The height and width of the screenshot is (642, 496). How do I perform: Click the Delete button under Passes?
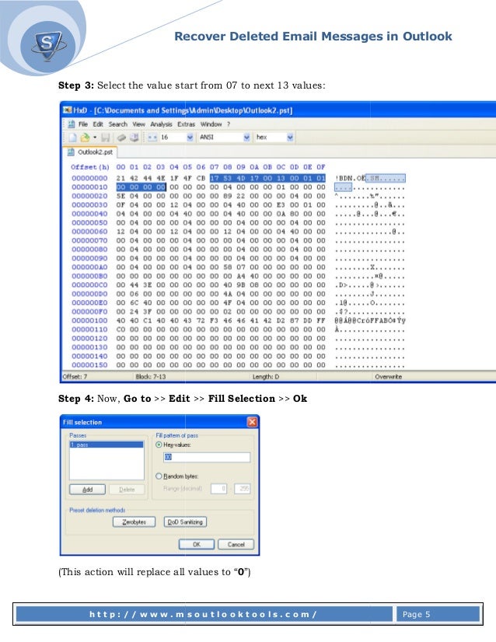click(x=127, y=490)
